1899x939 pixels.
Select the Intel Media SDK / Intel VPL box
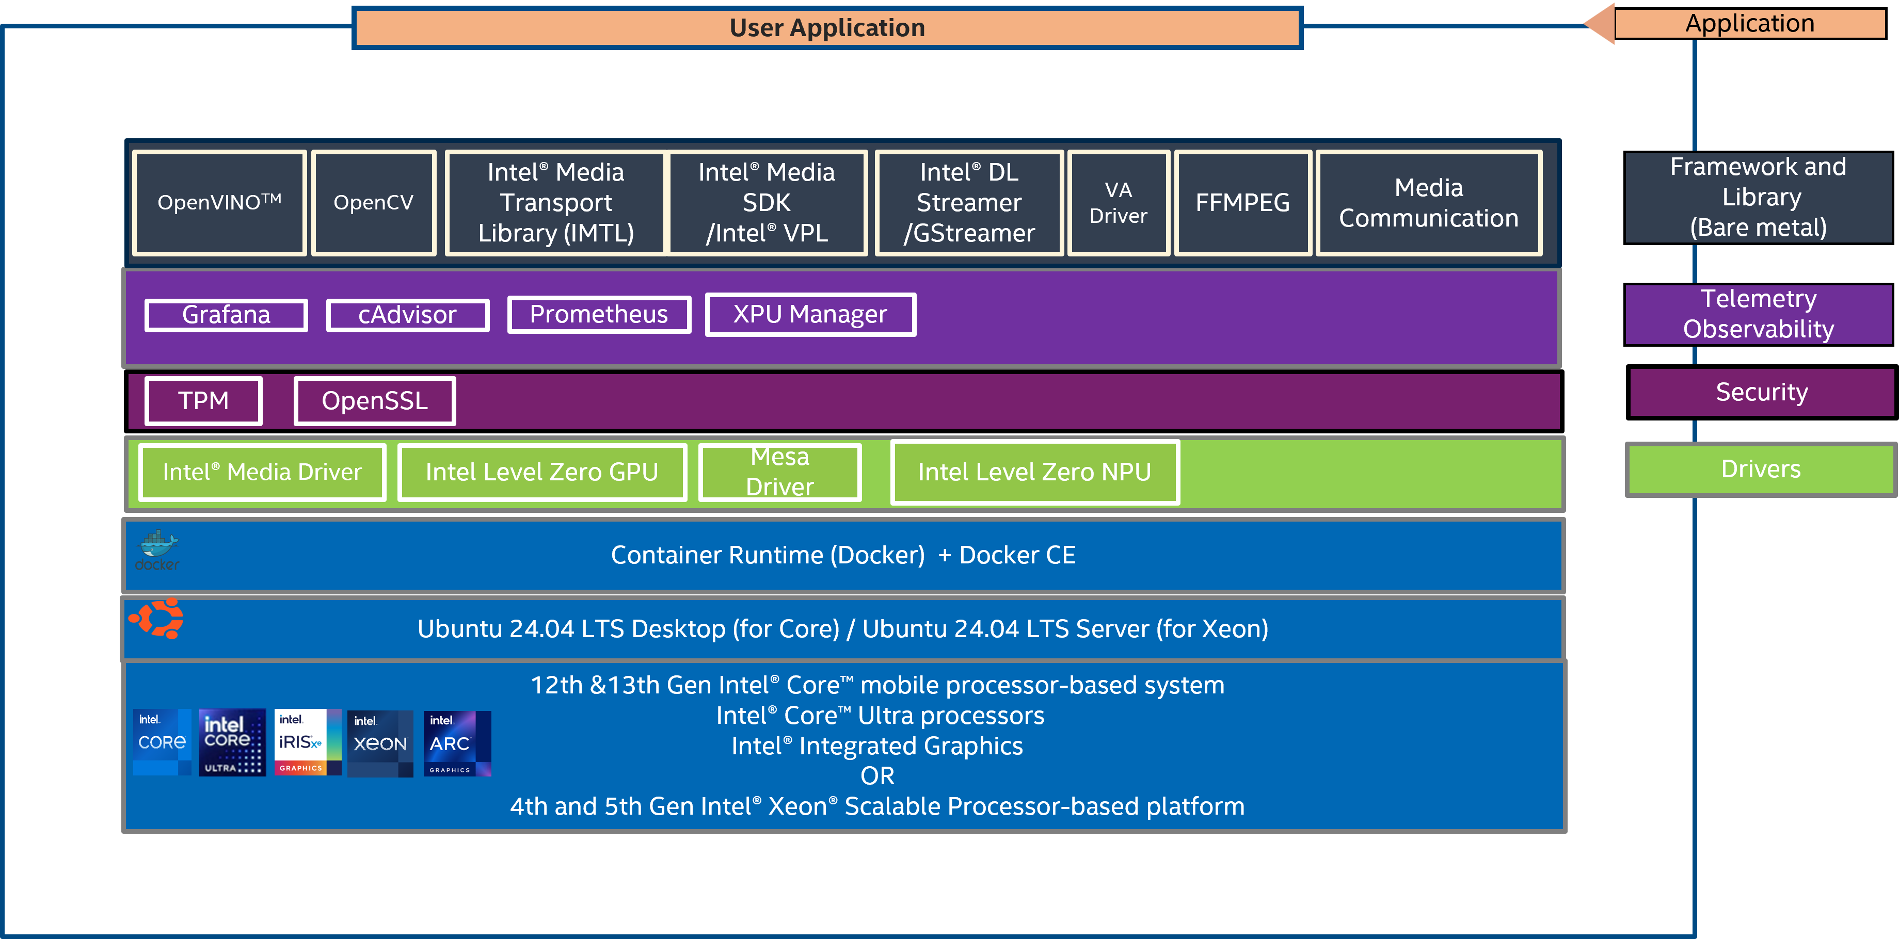pos(767,203)
